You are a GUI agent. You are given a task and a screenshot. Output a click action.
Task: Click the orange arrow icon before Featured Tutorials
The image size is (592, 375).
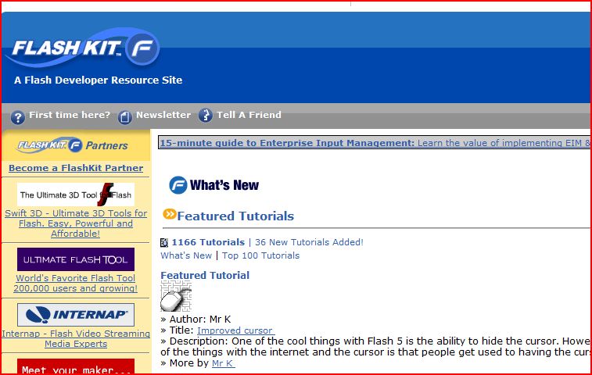pyautogui.click(x=170, y=214)
